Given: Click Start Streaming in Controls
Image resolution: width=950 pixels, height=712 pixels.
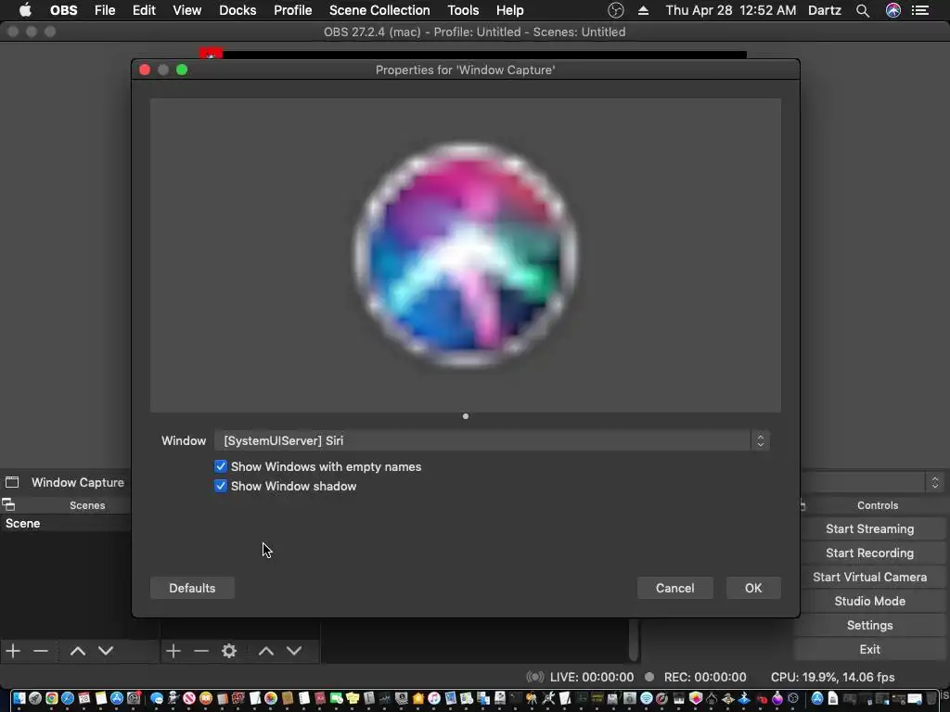Looking at the screenshot, I should 869,528.
